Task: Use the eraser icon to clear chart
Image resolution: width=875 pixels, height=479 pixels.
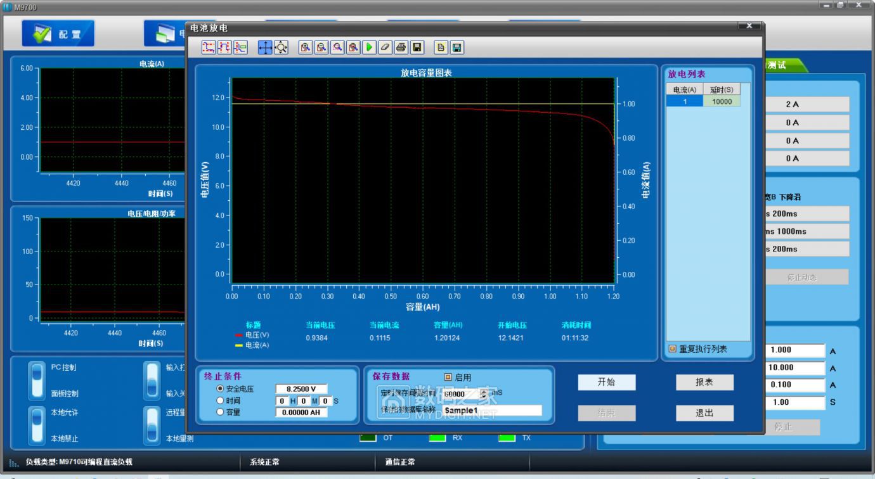Action: coord(385,48)
